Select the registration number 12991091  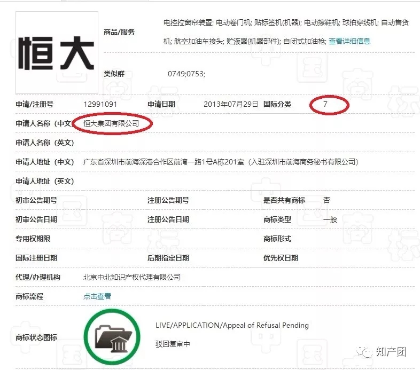pos(100,105)
